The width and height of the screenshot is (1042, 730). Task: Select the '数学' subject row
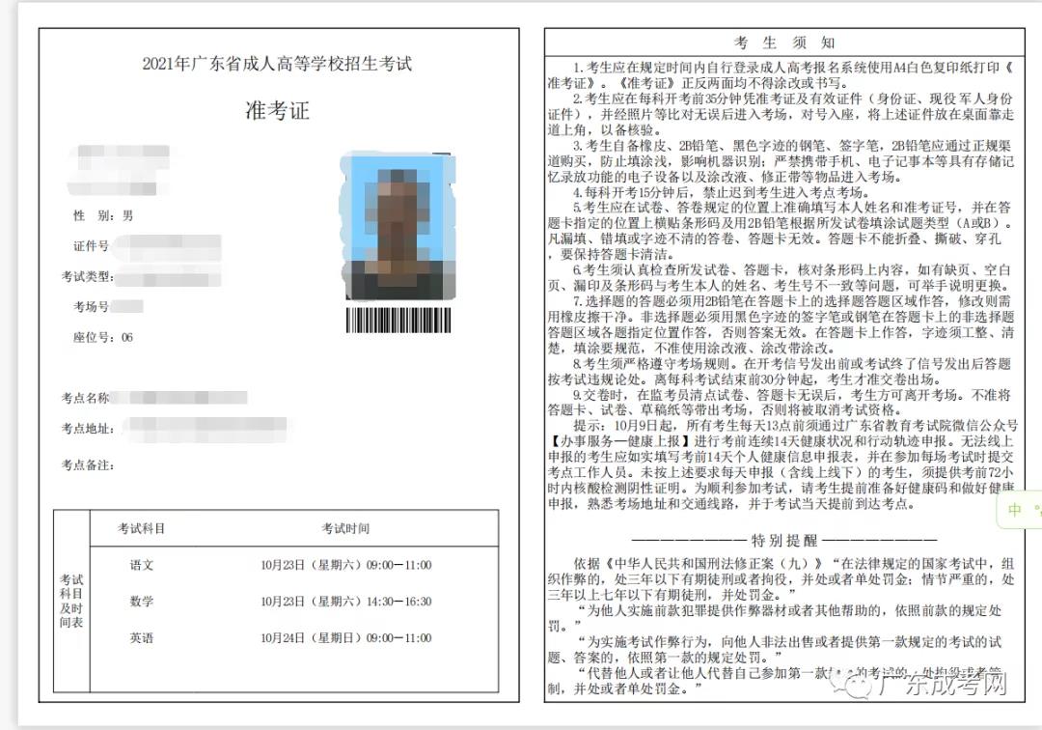pyautogui.click(x=293, y=602)
